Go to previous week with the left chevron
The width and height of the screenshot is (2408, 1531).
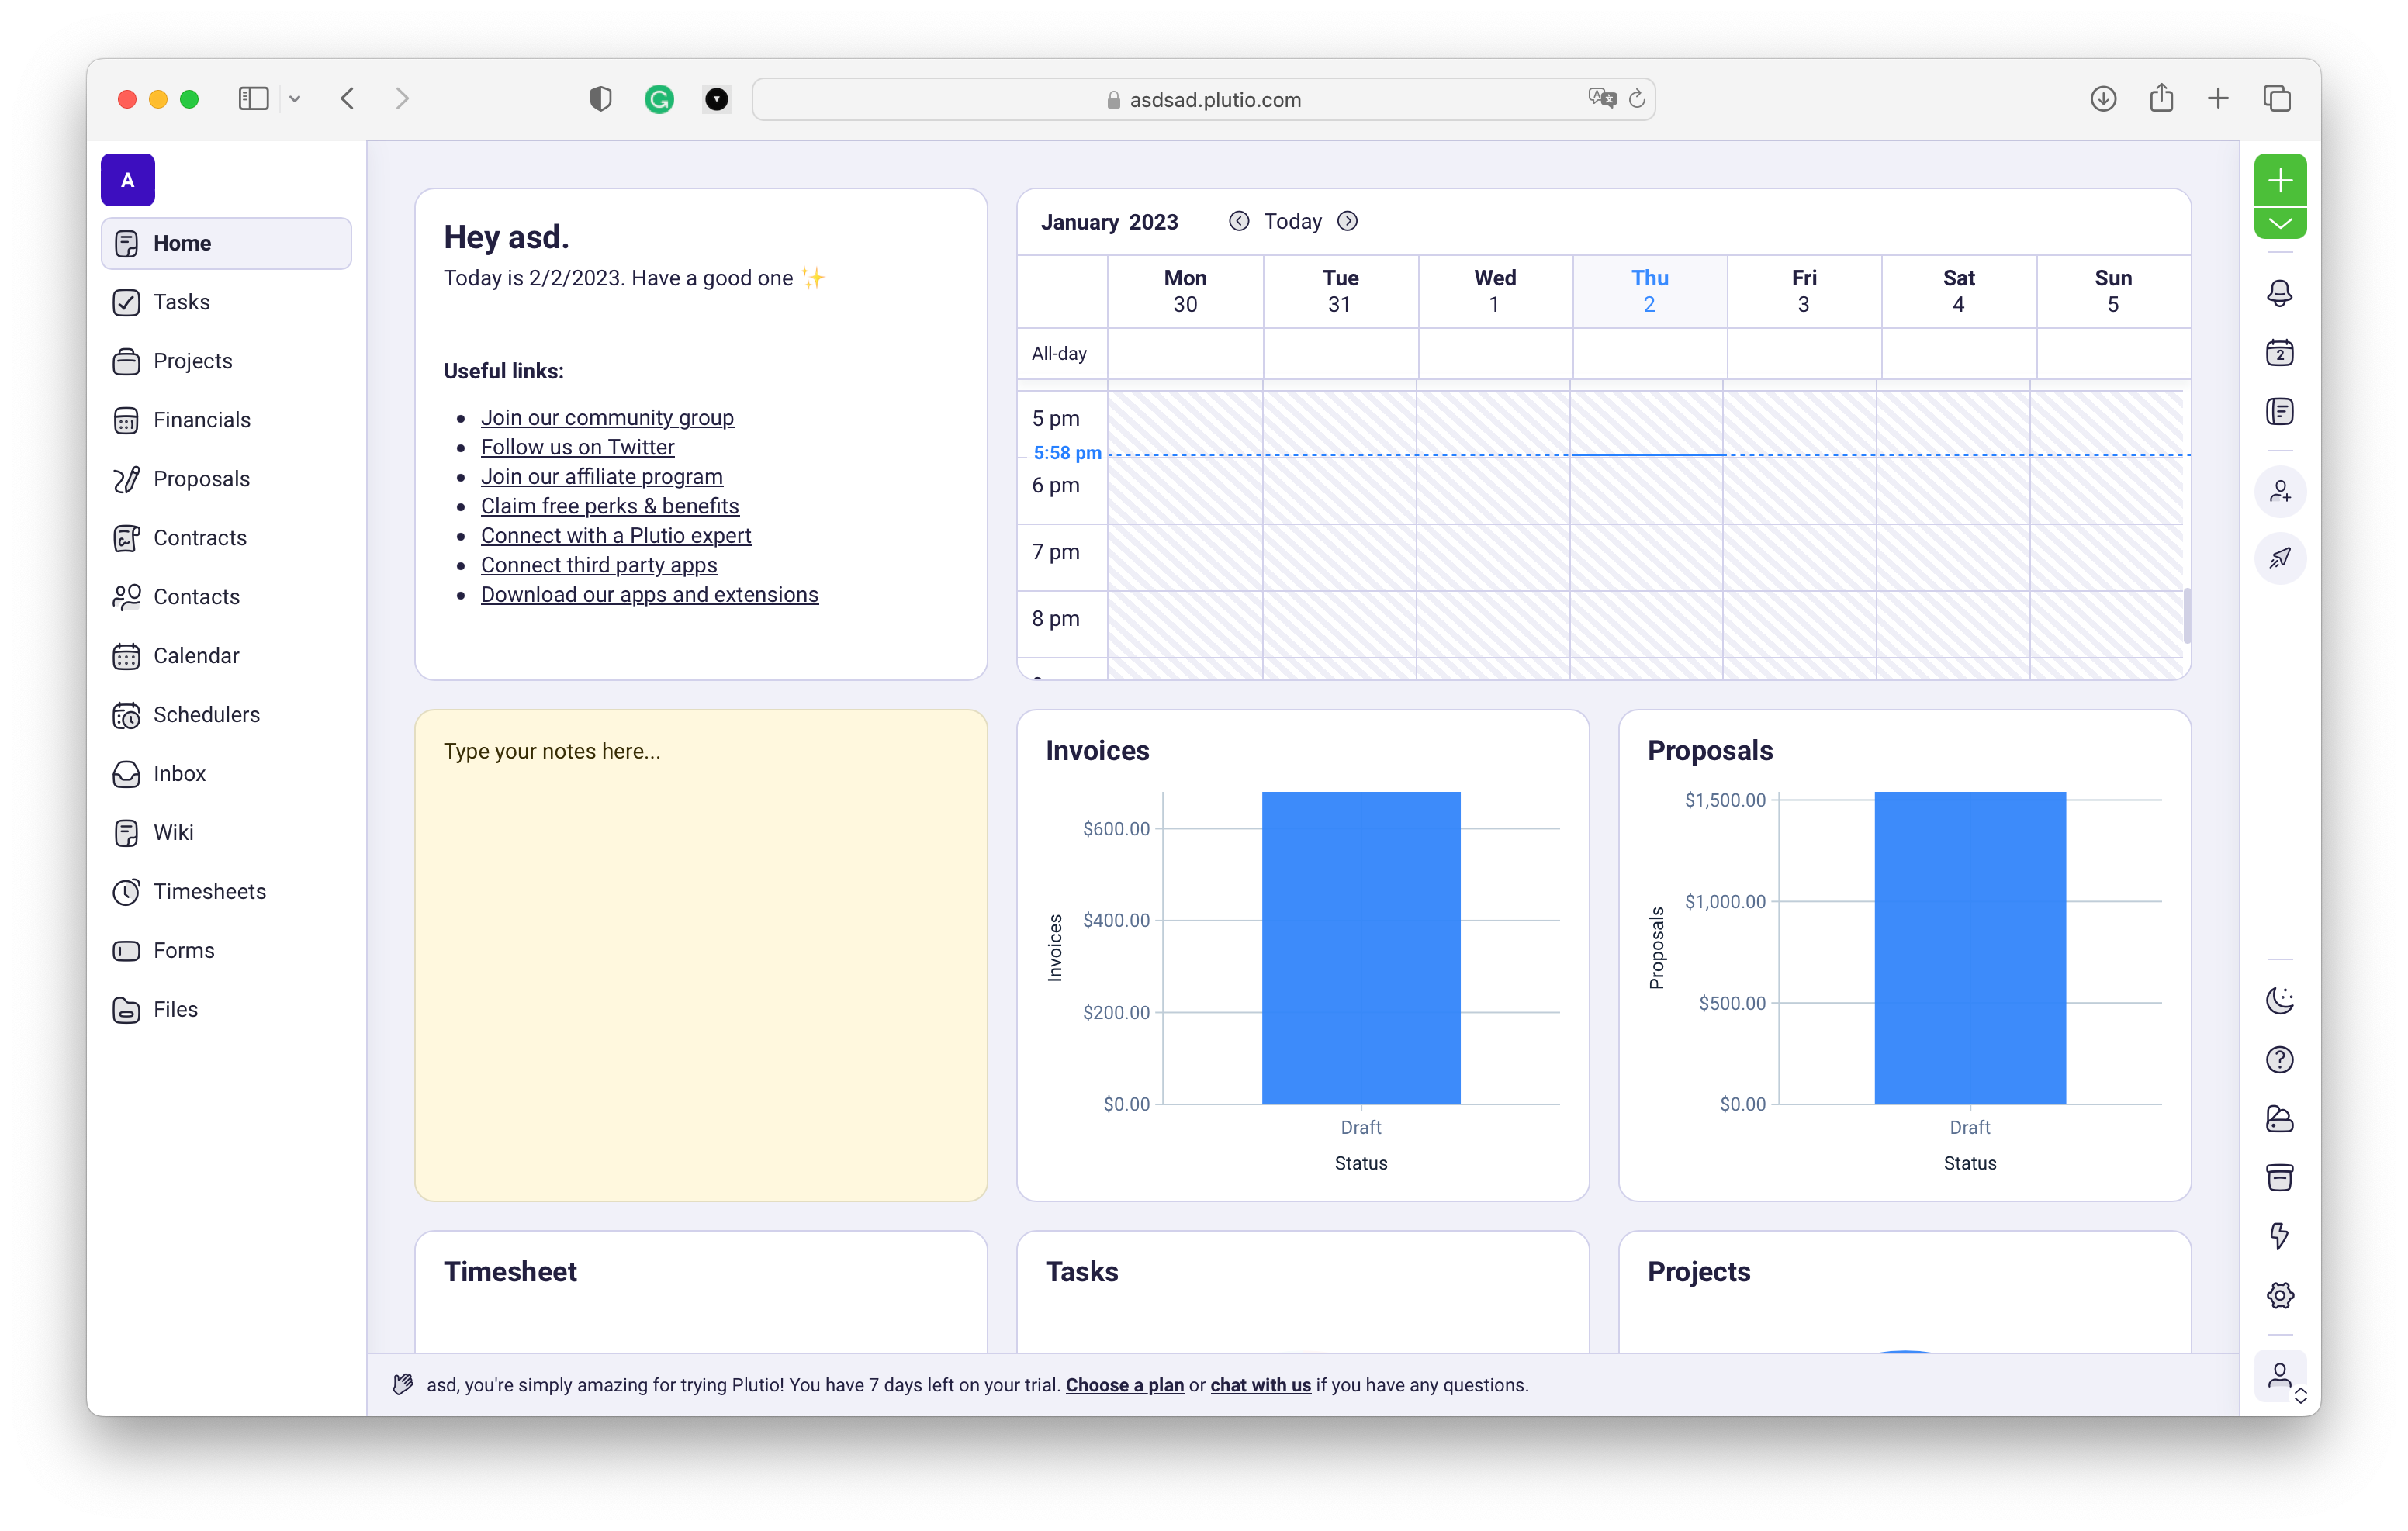point(1239,221)
